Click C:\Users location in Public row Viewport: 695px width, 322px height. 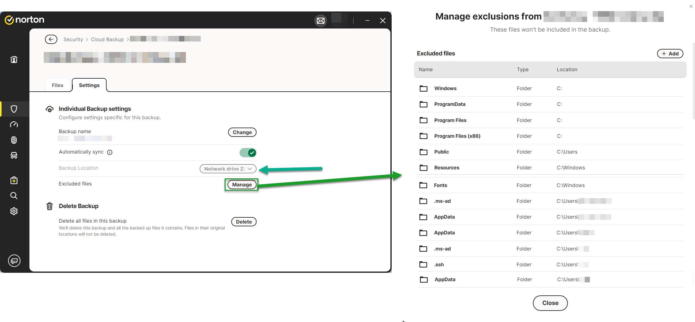pyautogui.click(x=567, y=152)
